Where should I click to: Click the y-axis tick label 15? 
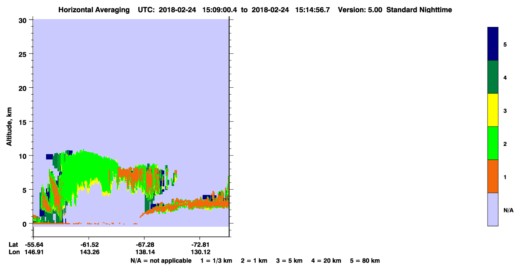[24, 122]
